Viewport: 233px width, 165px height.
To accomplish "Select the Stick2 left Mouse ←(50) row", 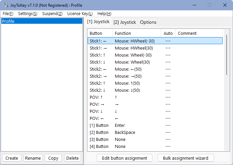I will point(155,69).
